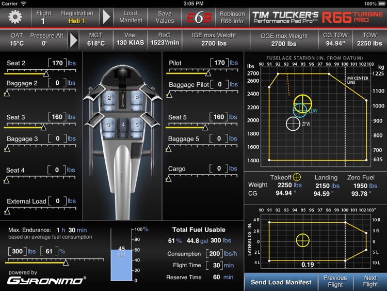Viewport: 387px width, 291px height.
Task: Tap Seat 5 slider handle
Action: (205, 127)
